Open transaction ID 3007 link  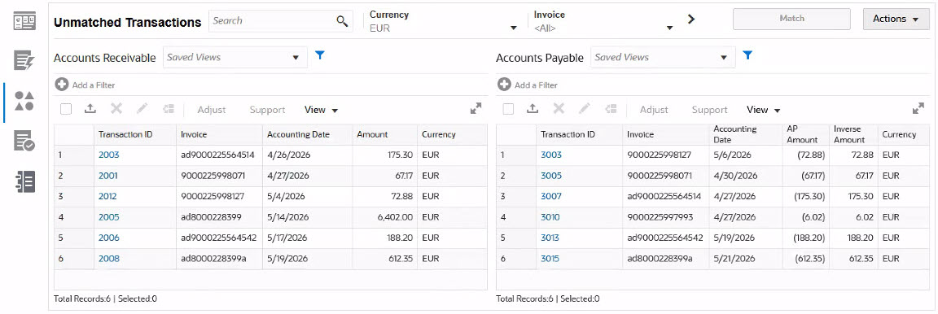pos(551,196)
